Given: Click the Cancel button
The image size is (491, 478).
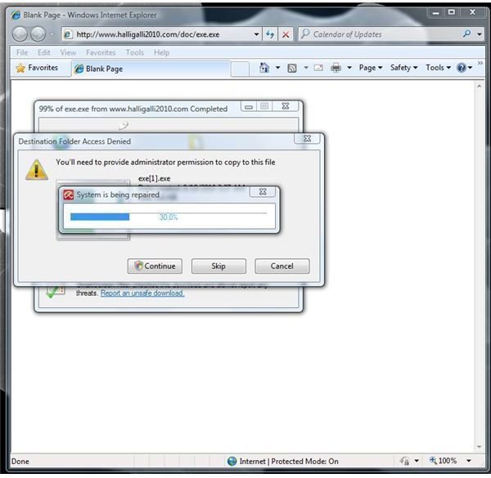Looking at the screenshot, I should (x=282, y=266).
